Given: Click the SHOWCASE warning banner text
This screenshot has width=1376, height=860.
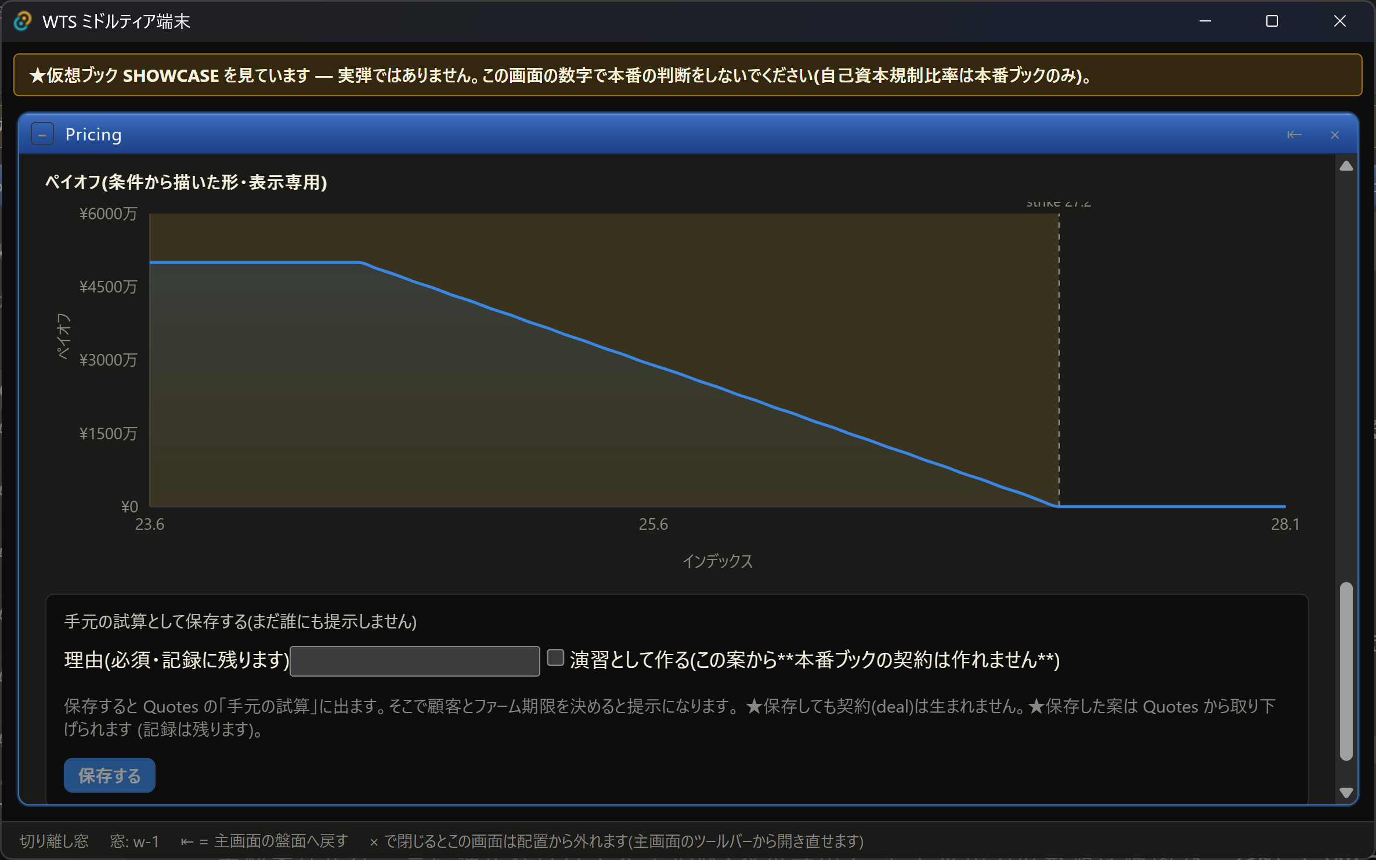Looking at the screenshot, I should point(561,75).
